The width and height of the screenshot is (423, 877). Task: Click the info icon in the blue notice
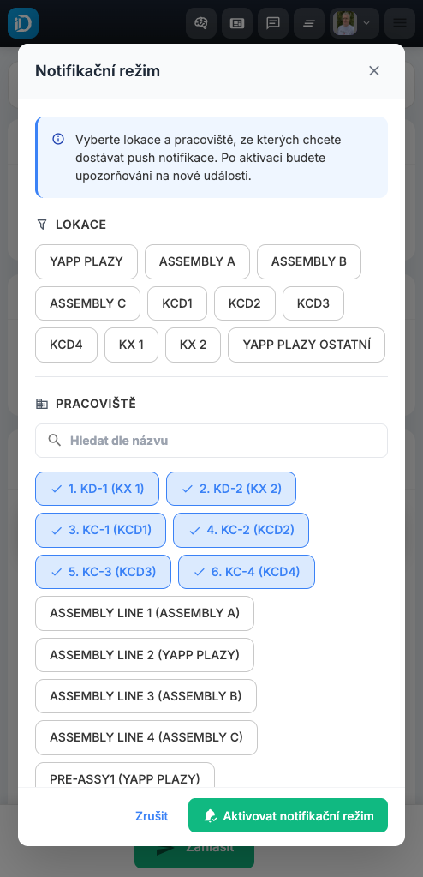pos(57,139)
